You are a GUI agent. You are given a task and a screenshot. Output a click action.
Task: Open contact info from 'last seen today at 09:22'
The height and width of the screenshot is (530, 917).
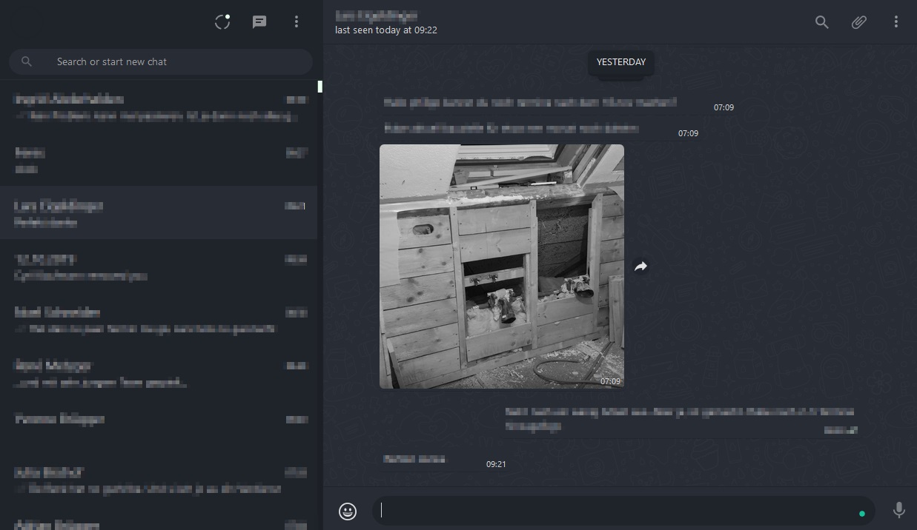[385, 30]
